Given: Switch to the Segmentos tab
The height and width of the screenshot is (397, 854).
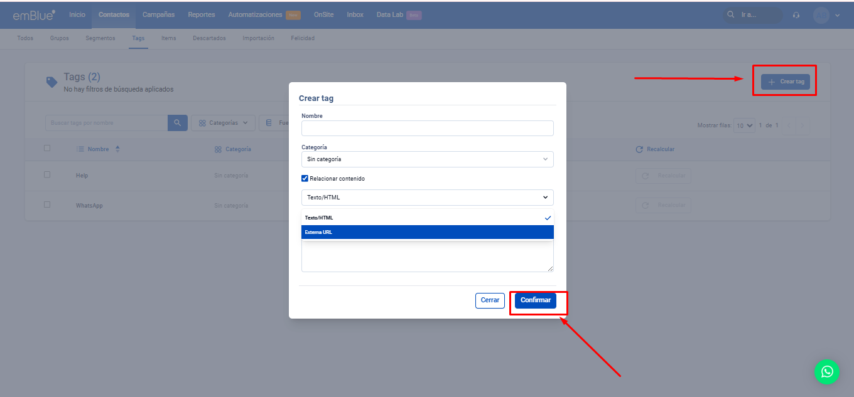Looking at the screenshot, I should click(x=100, y=38).
